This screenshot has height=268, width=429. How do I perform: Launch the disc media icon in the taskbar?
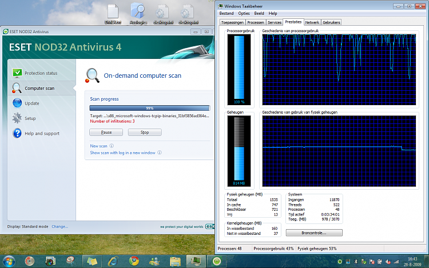click(x=29, y=262)
